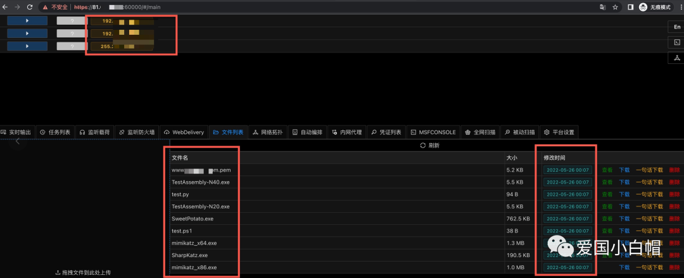Click the blue play button in the 255 row
This screenshot has height=278, width=684.
[x=27, y=46]
